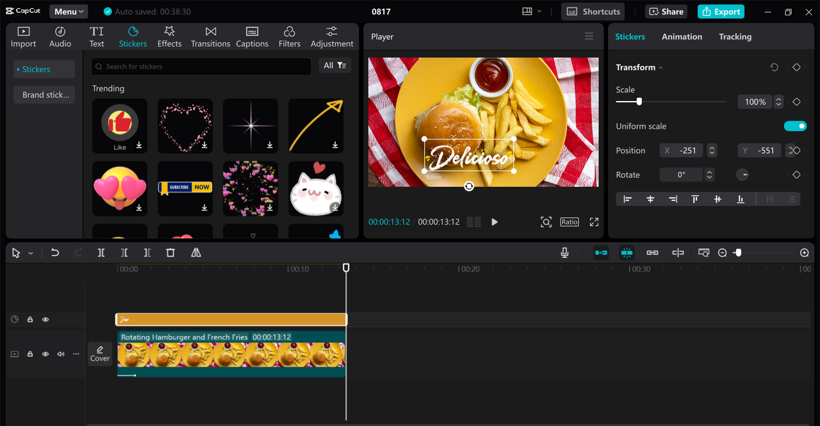Screen dimensions: 820x426
Task: Open the Brand stickers category
Action: coord(44,95)
